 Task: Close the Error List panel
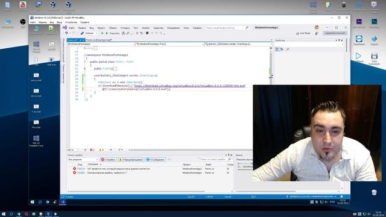(231, 155)
